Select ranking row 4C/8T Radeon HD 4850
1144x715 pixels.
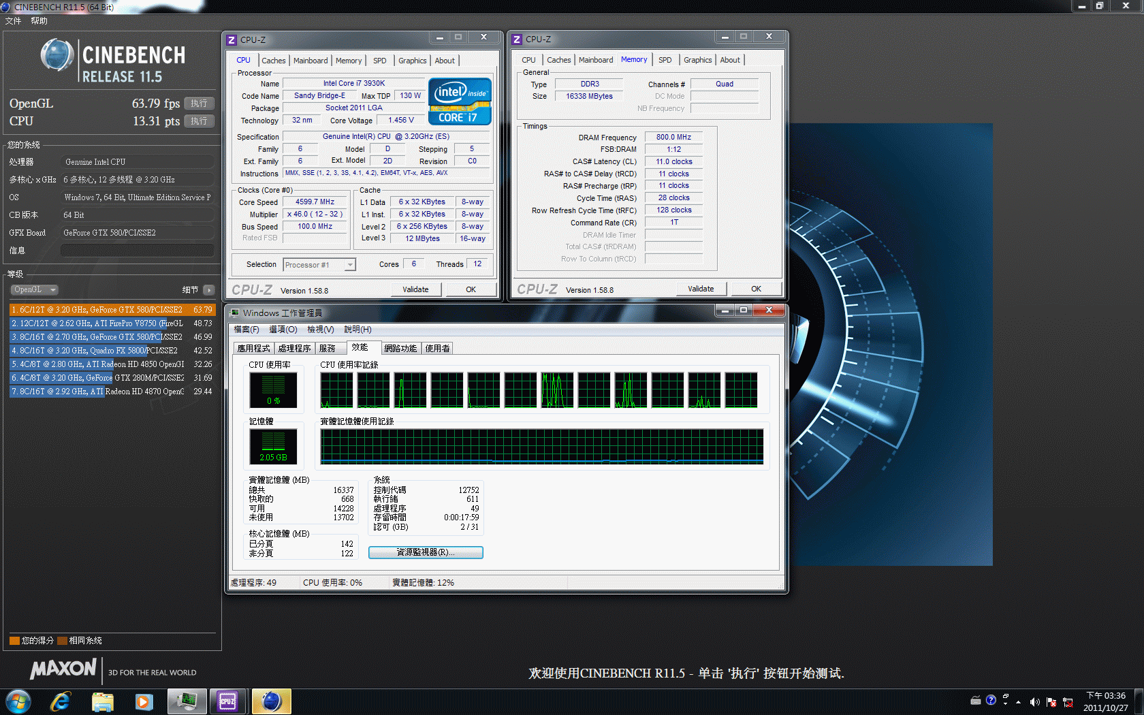111,364
